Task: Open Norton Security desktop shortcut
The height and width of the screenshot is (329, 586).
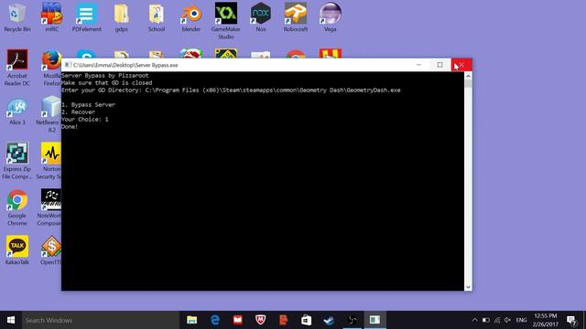Action: (49, 161)
